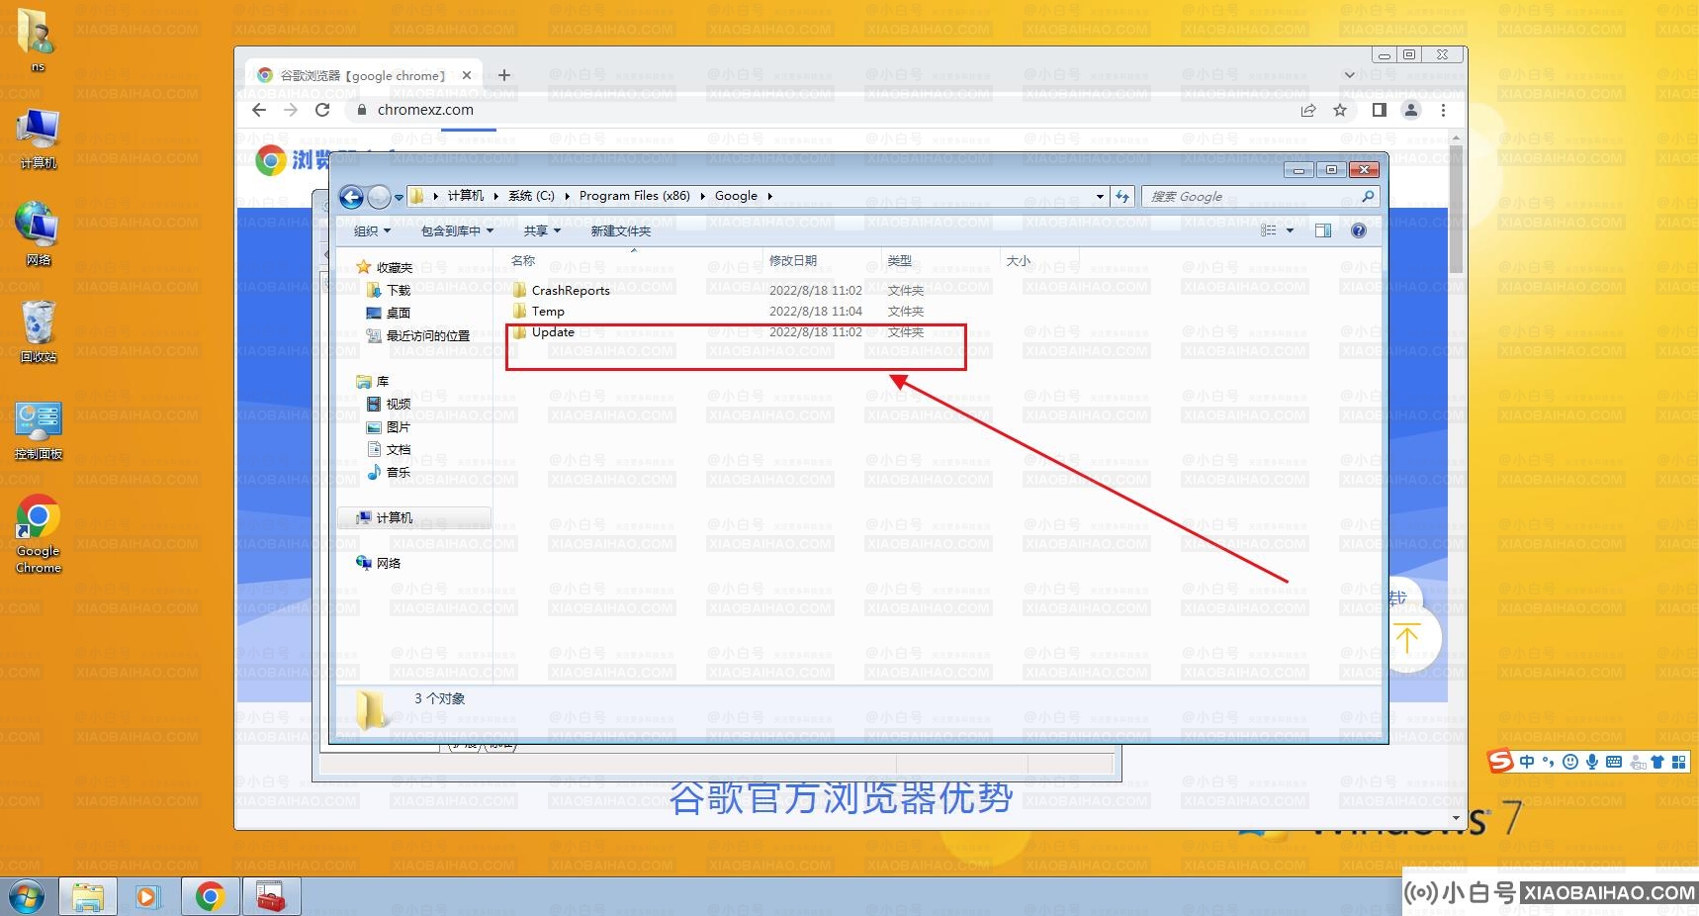Select 音乐 library
The height and width of the screenshot is (916, 1699).
click(389, 472)
